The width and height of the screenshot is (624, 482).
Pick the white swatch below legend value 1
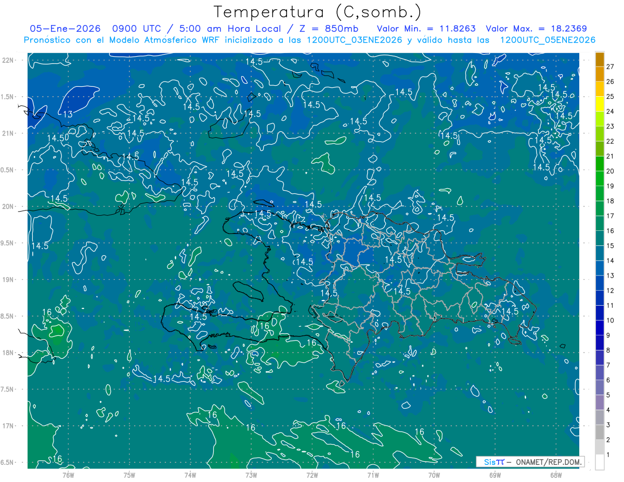[600, 462]
